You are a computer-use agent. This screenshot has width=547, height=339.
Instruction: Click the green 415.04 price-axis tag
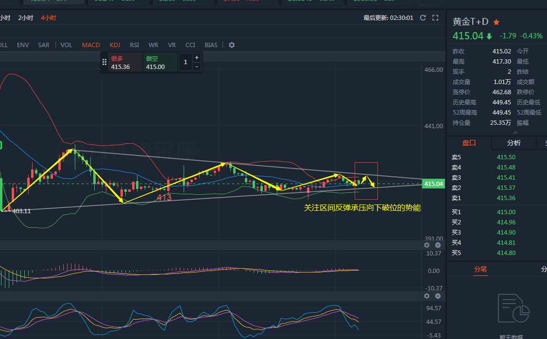(434, 184)
